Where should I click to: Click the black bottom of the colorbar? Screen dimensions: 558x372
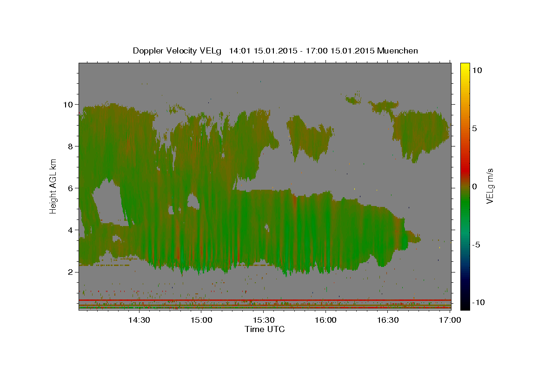pos(465,305)
